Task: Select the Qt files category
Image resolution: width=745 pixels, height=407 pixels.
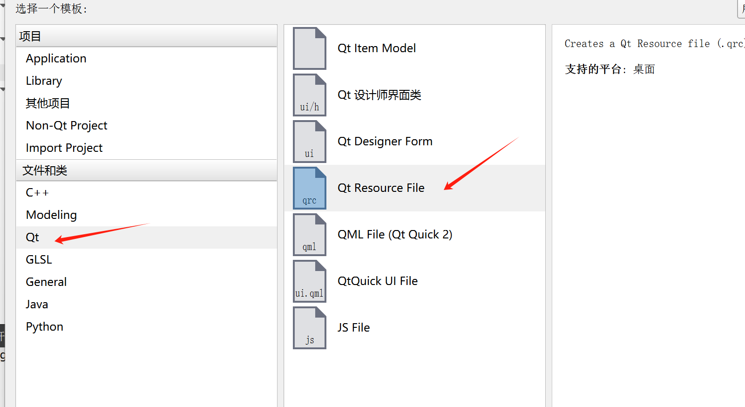Action: tap(147, 237)
